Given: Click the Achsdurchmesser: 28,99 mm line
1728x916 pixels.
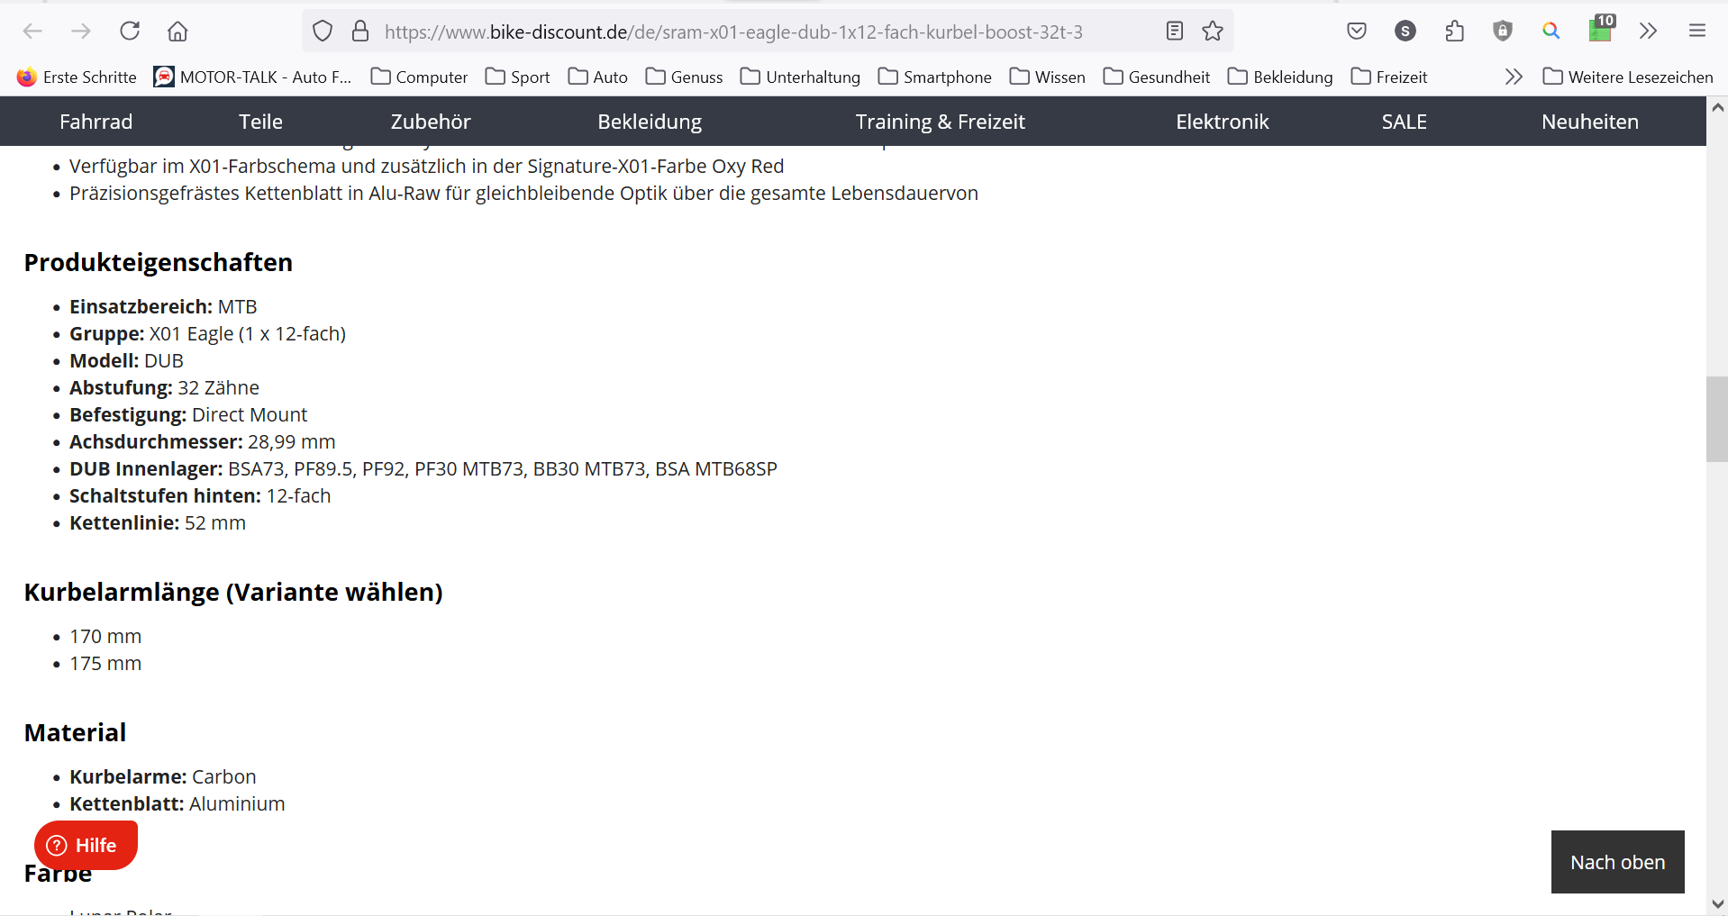Looking at the screenshot, I should point(203,442).
